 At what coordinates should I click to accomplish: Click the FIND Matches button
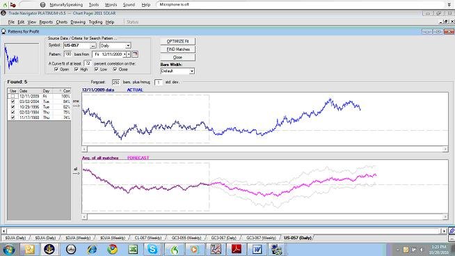177,49
